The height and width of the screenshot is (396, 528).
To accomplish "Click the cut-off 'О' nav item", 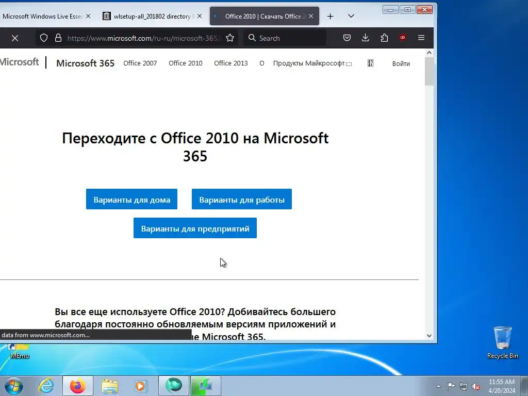I will [261, 63].
